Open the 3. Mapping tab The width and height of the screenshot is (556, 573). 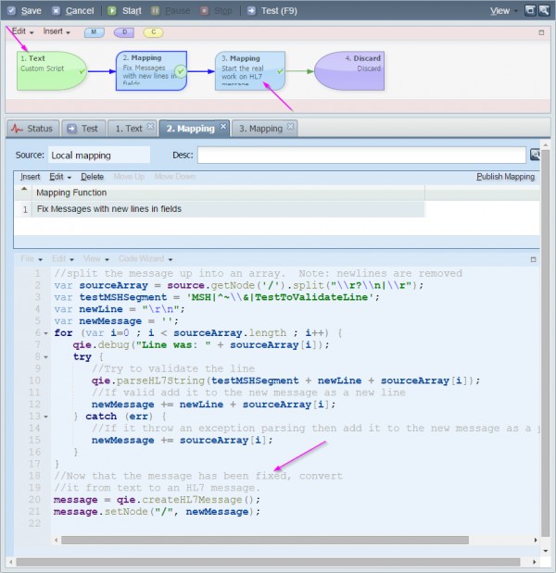tap(260, 129)
